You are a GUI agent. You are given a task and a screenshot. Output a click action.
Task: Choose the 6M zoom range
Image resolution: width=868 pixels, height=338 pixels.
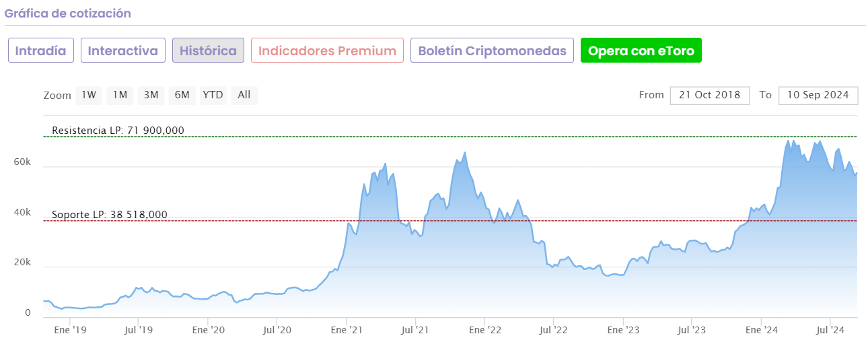coord(182,95)
